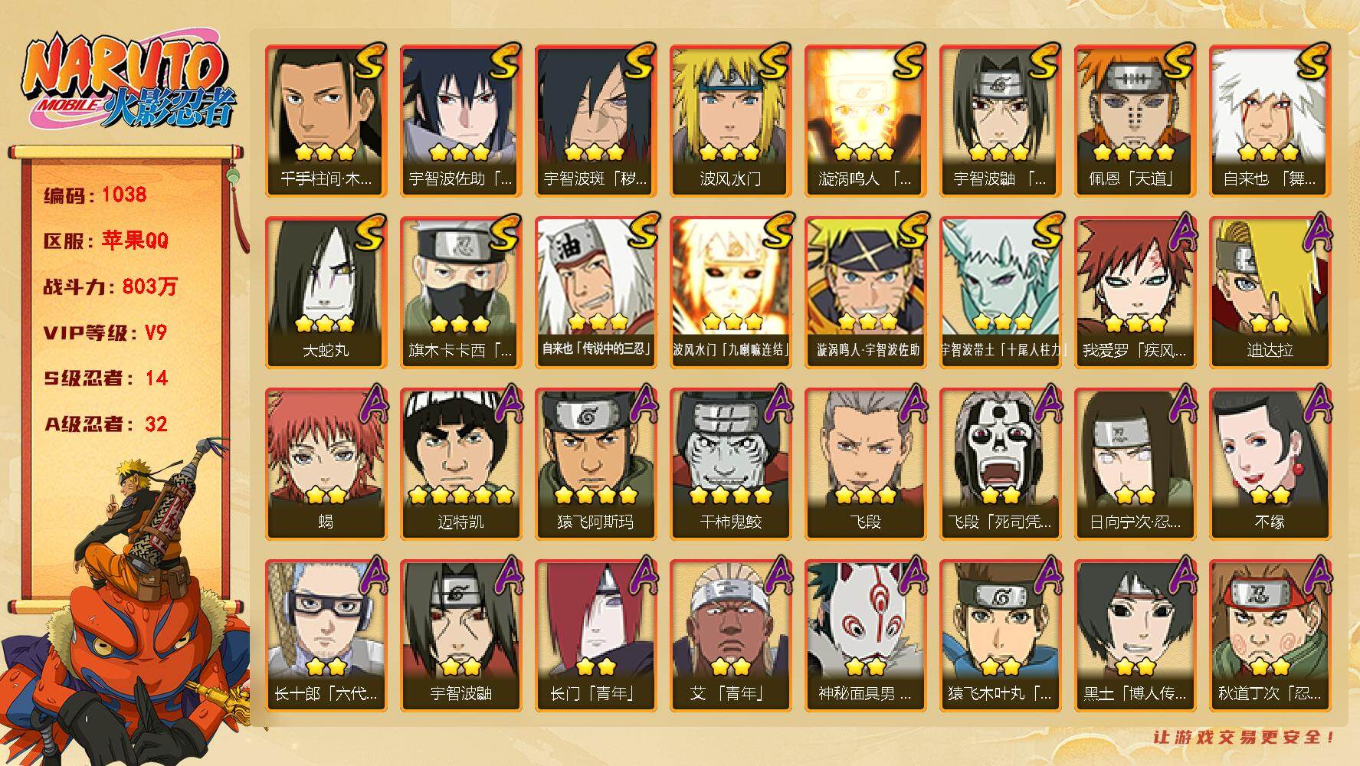This screenshot has height=766, width=1360.
Task: Open the 大蛇丸 character card
Action: click(x=326, y=292)
